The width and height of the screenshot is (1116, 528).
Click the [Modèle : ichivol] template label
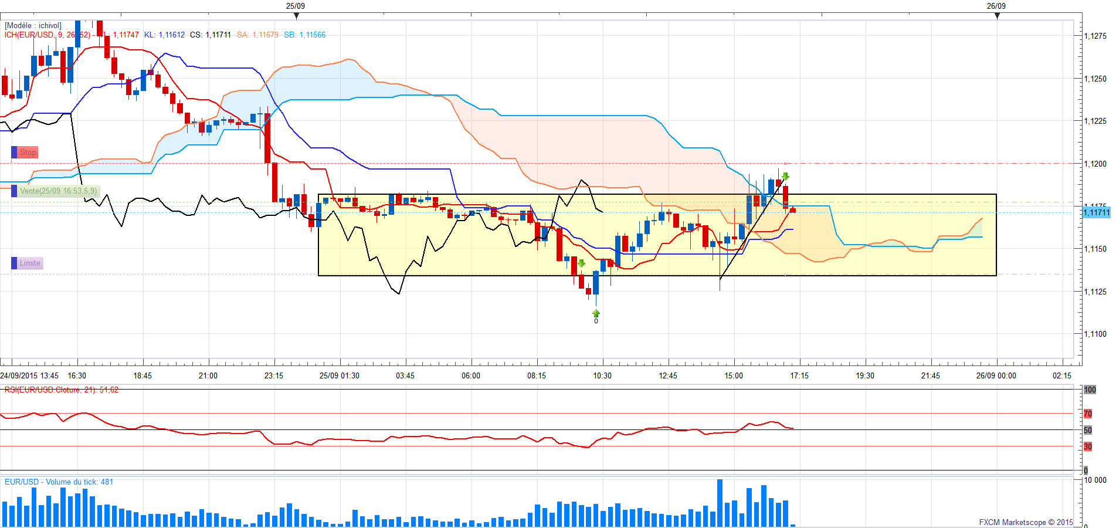pyautogui.click(x=33, y=26)
